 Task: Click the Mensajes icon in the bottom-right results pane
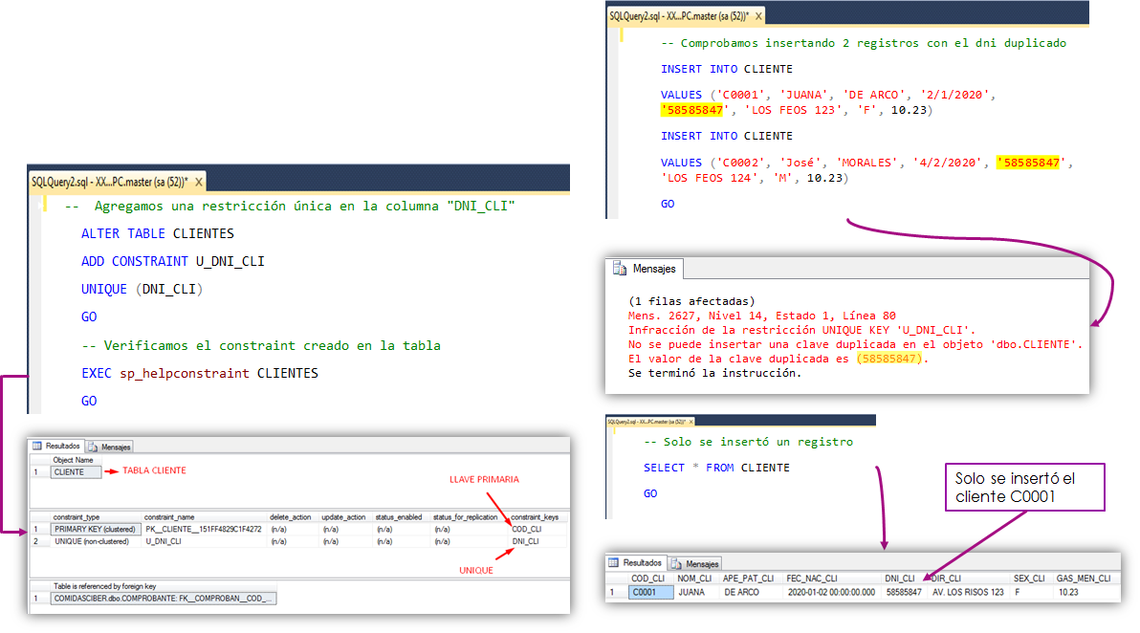(674, 563)
